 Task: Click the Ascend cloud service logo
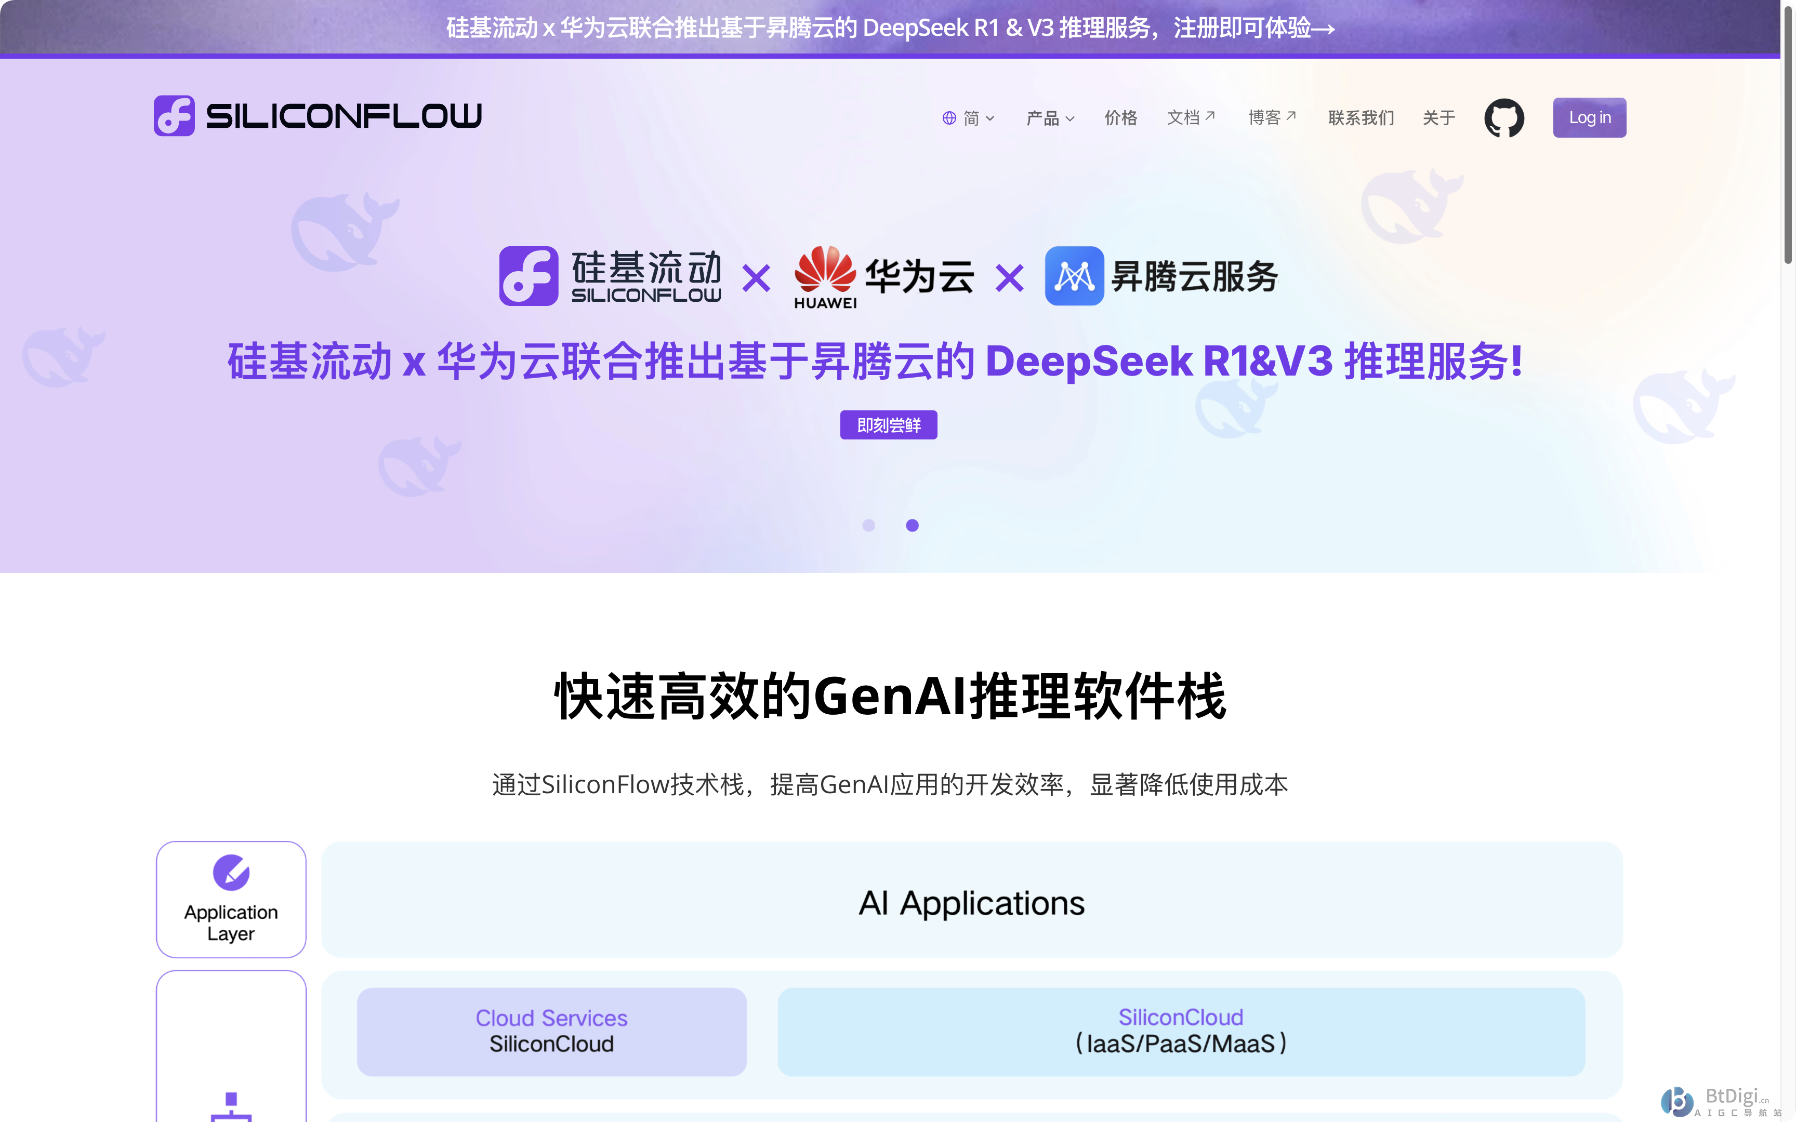[x=1161, y=276]
